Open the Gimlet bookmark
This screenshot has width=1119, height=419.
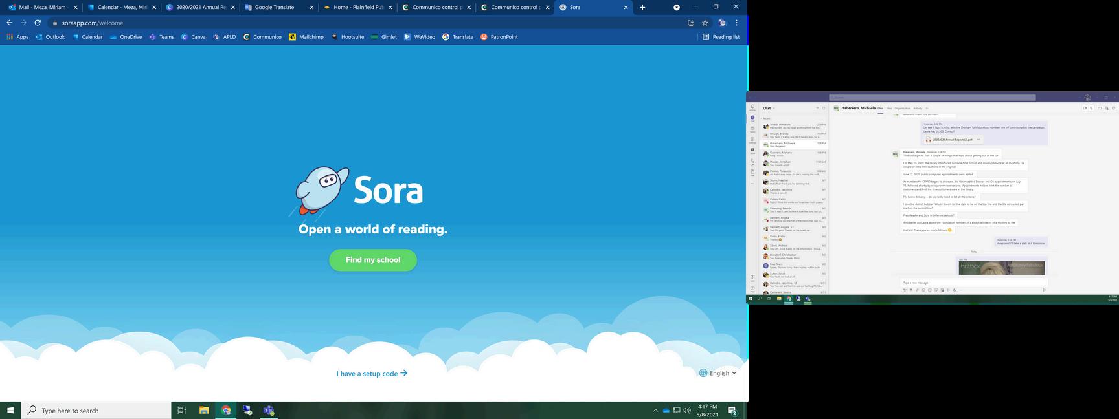[x=384, y=37]
